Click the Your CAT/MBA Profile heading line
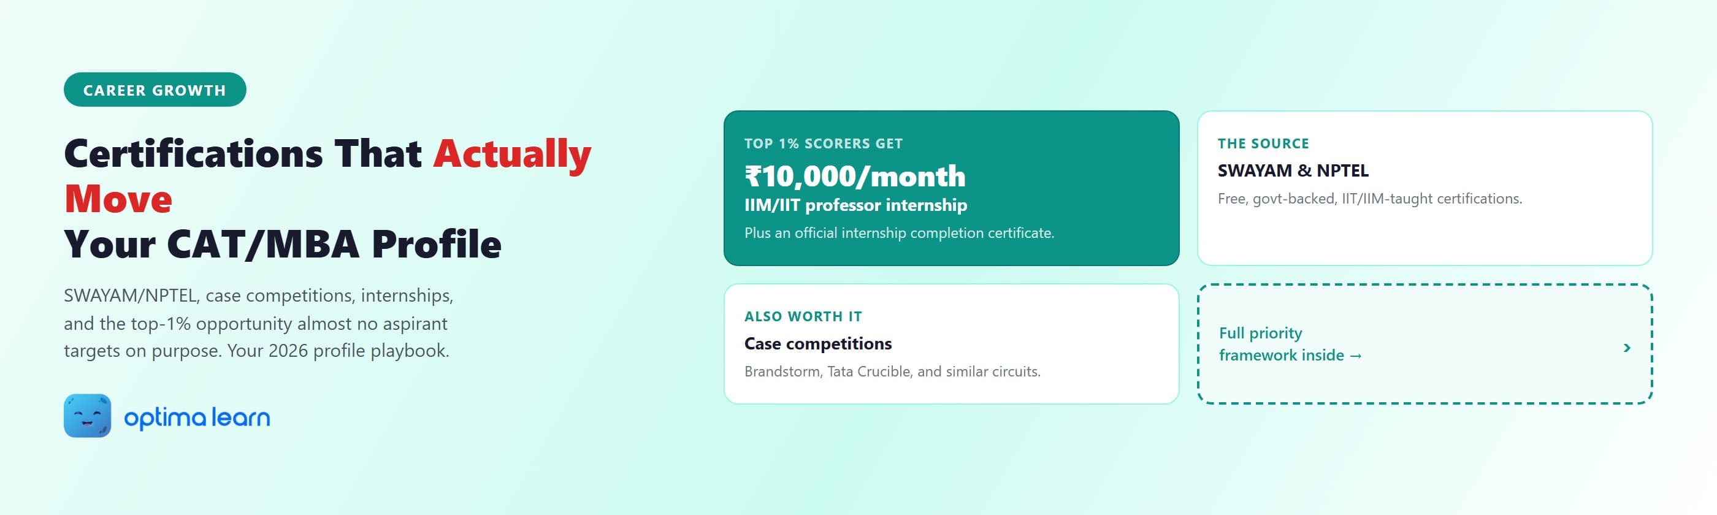This screenshot has width=1717, height=515. 283,244
